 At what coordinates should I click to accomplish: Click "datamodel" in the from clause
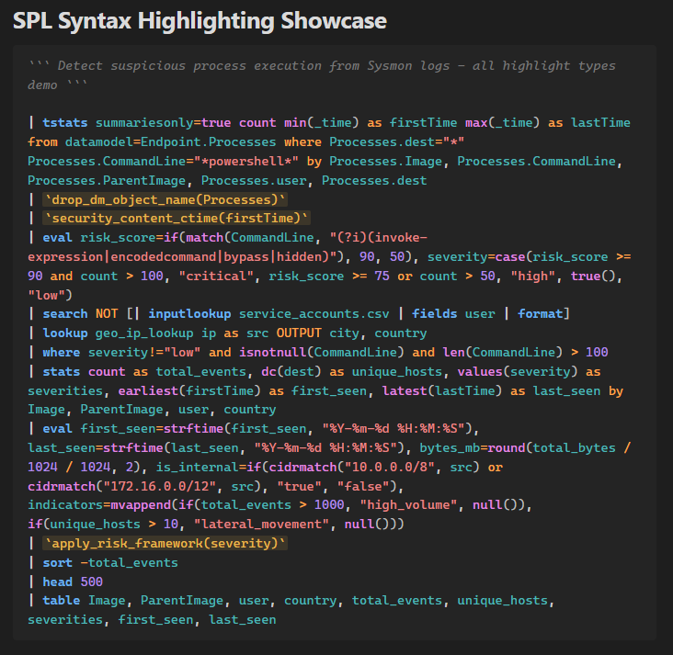tap(98, 142)
